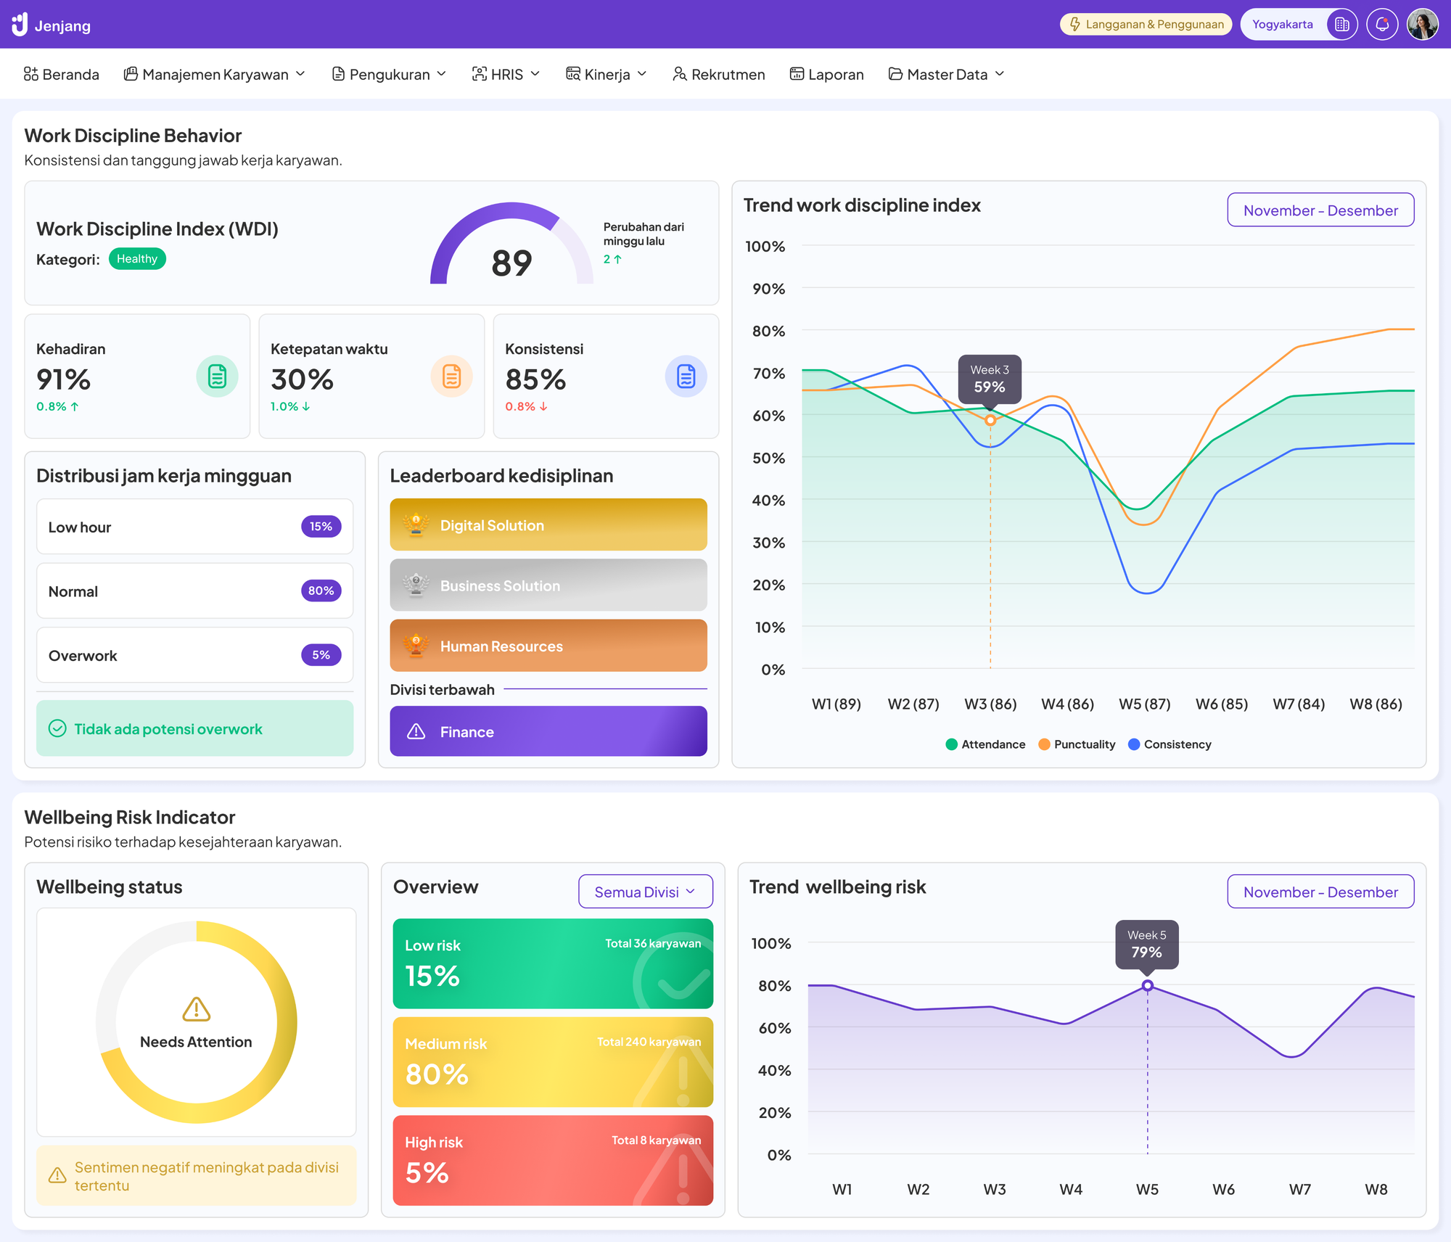
Task: Expand the Manajemen Karyawan menu
Action: coord(215,74)
